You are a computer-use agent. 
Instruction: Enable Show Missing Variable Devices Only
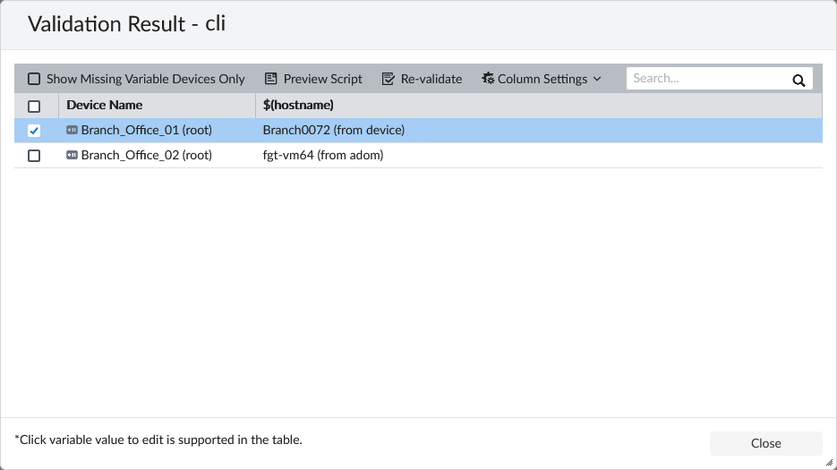34,79
